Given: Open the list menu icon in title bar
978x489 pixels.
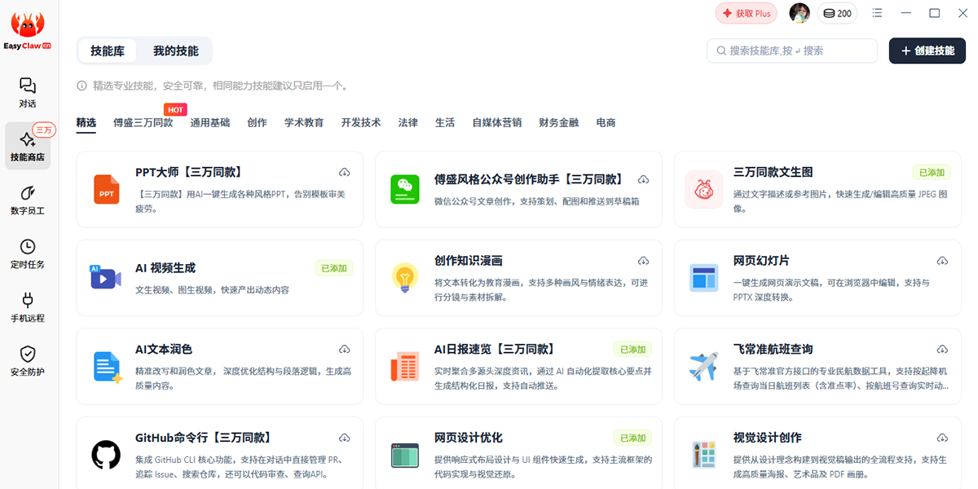Looking at the screenshot, I should point(877,13).
